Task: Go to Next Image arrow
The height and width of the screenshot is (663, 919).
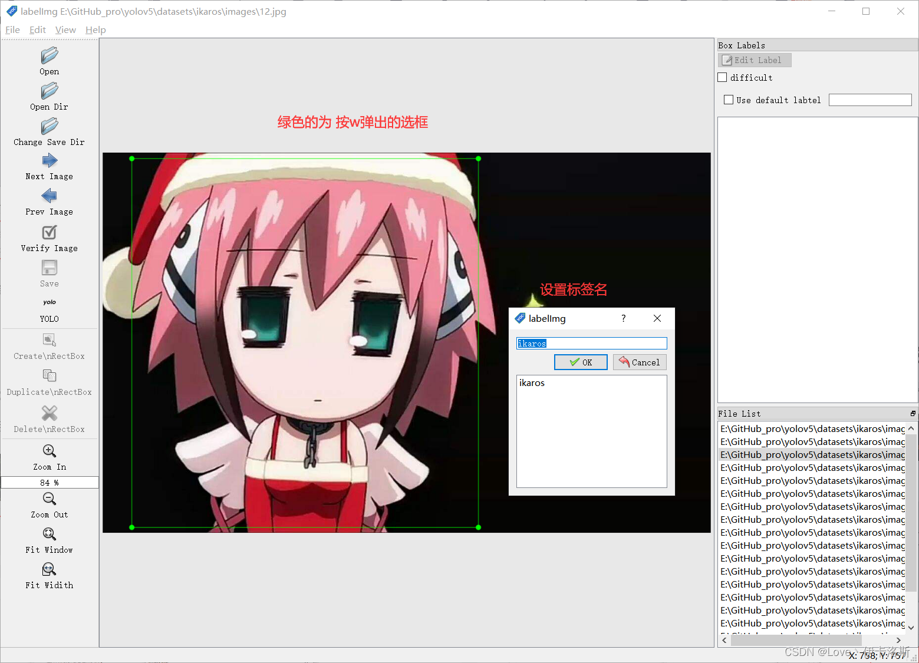Action: 50,161
